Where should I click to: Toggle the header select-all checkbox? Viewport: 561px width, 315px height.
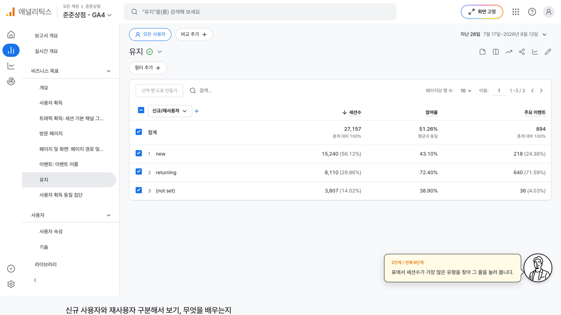click(141, 110)
